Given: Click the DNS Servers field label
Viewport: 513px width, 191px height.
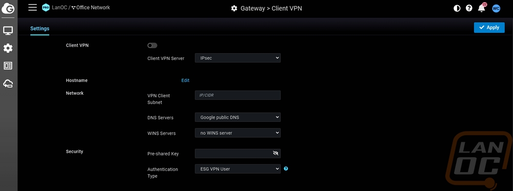Looking at the screenshot, I should coord(160,118).
